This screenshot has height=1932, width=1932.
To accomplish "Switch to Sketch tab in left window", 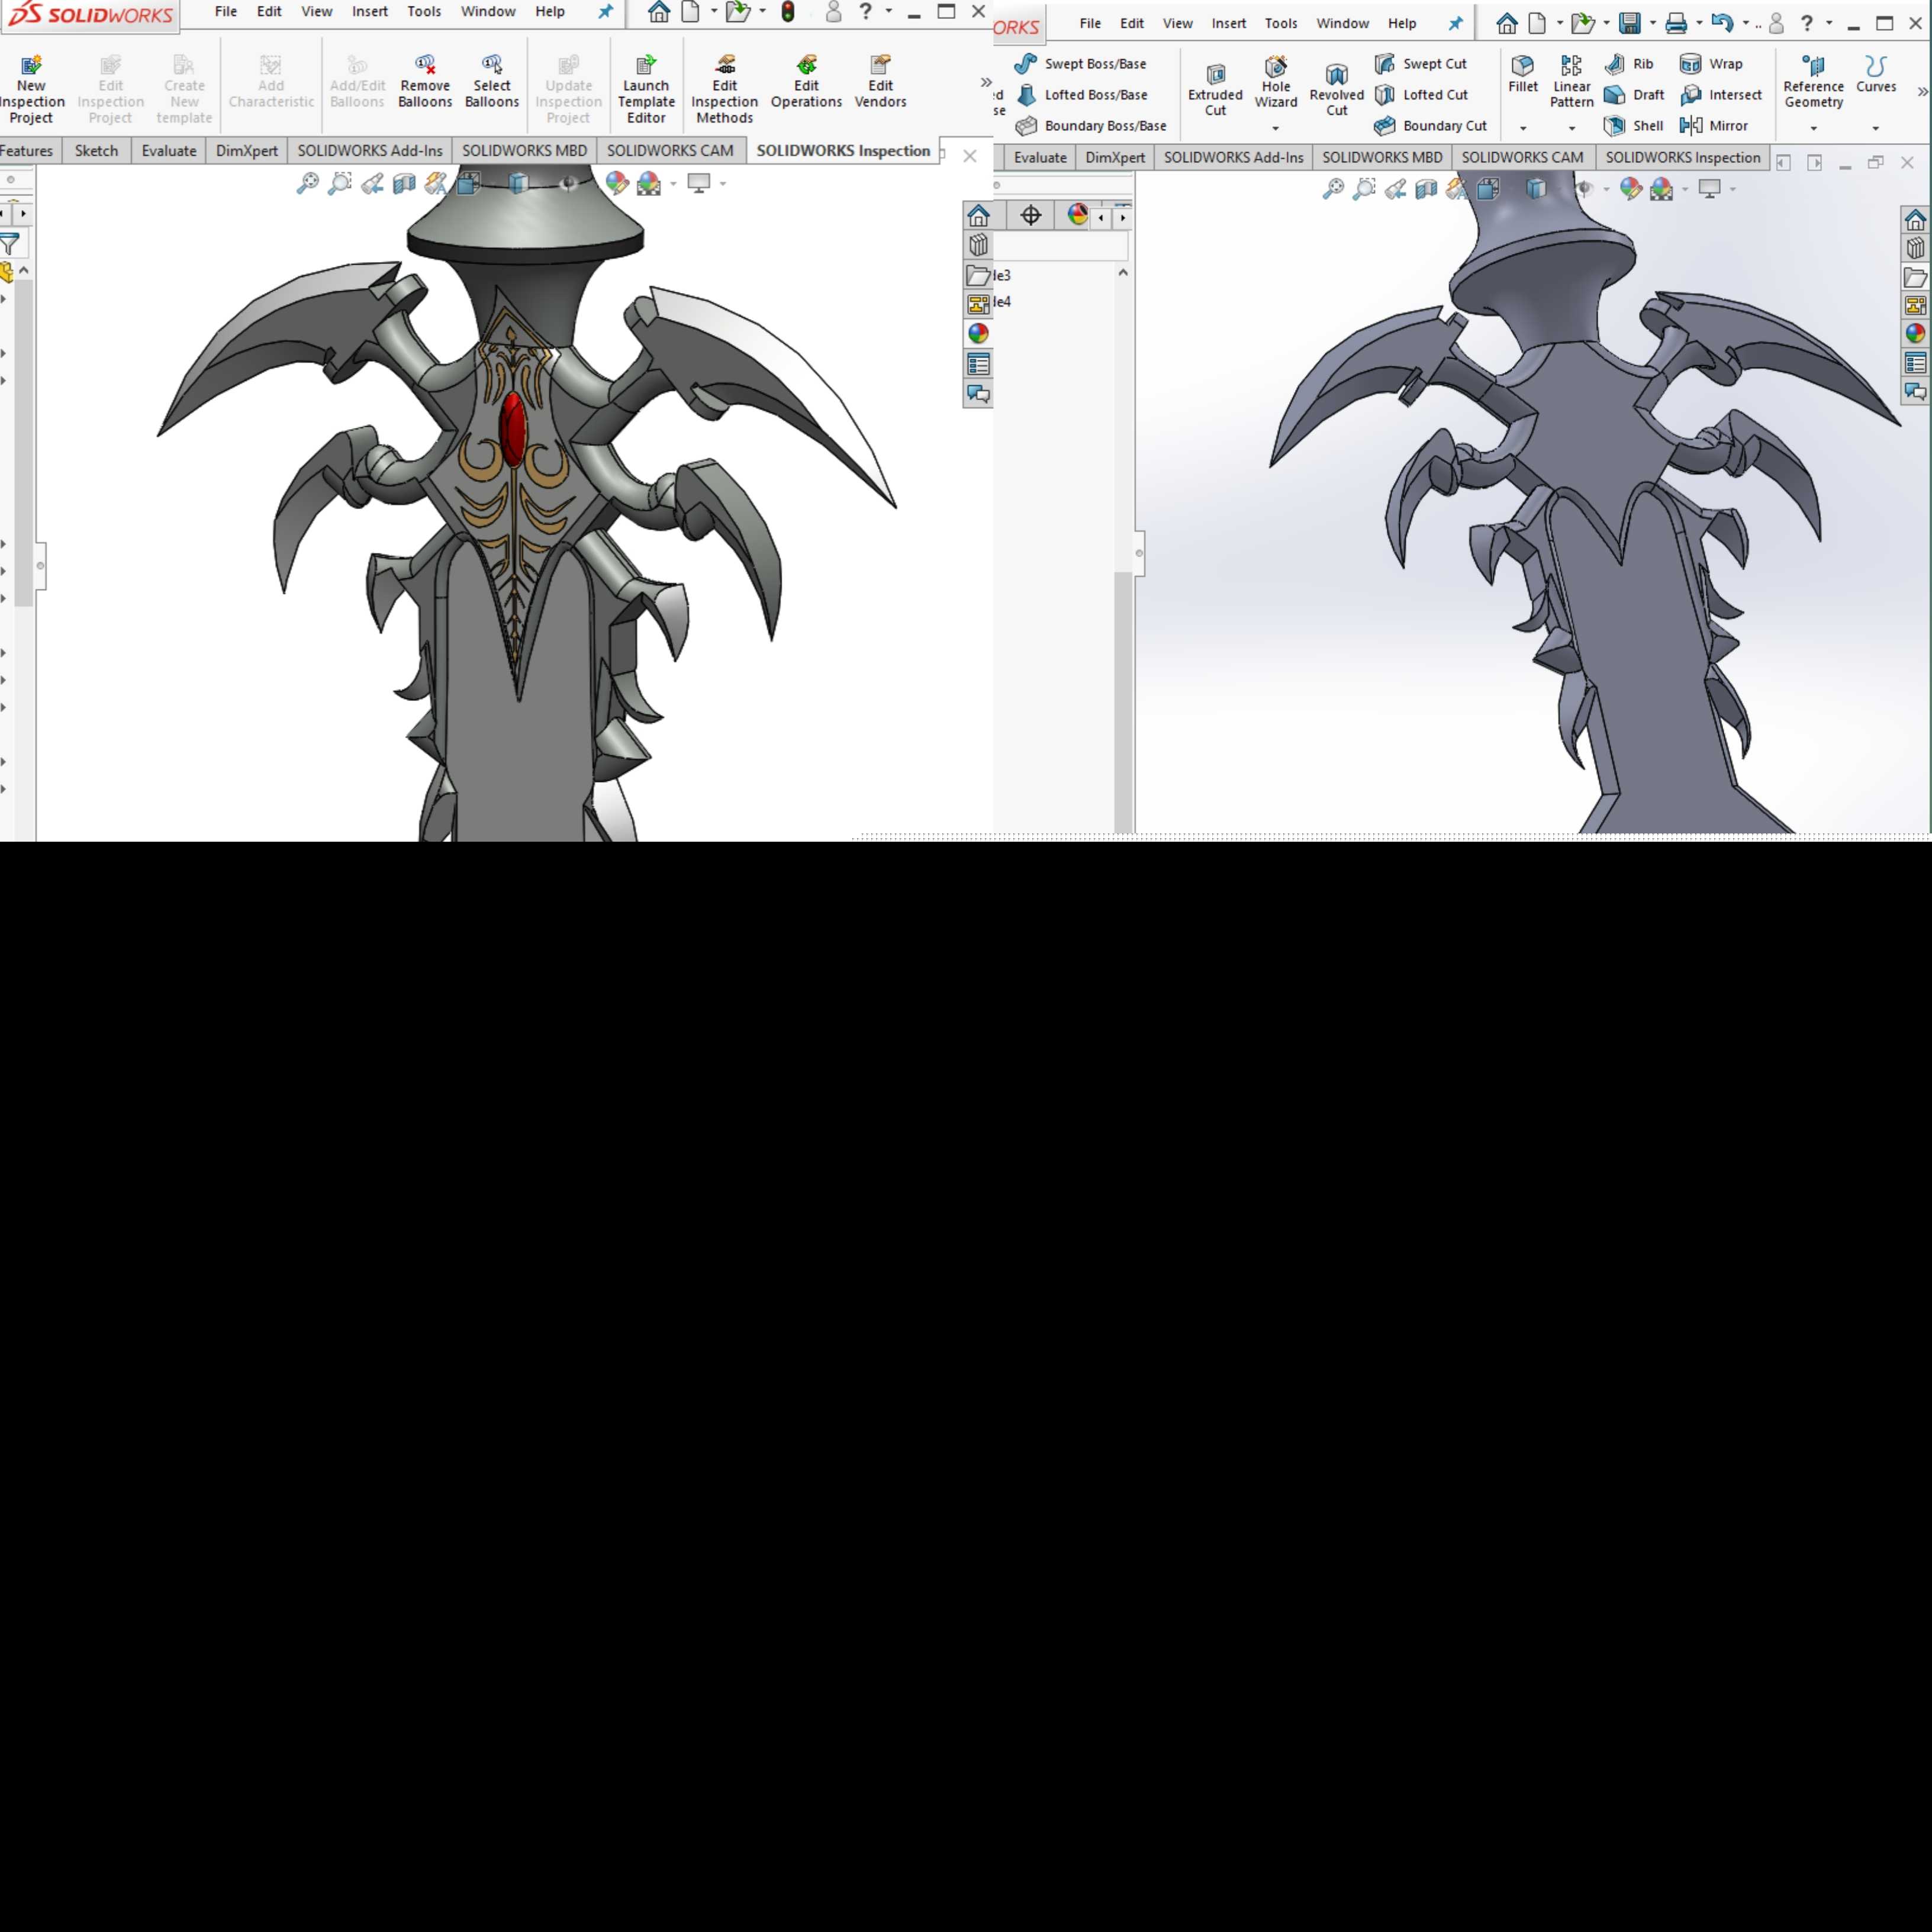I will (x=96, y=151).
